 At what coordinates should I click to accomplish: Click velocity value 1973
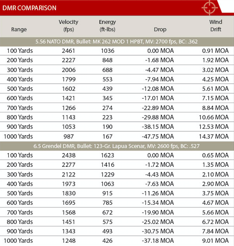[69, 184]
